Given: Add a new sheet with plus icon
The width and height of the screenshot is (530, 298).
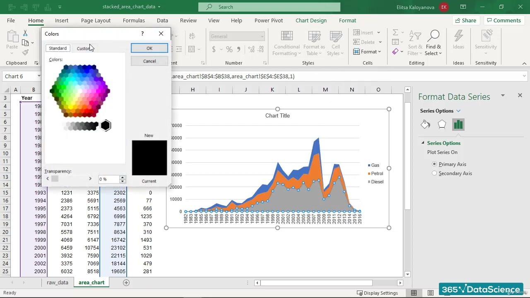Looking at the screenshot, I should click(x=126, y=283).
